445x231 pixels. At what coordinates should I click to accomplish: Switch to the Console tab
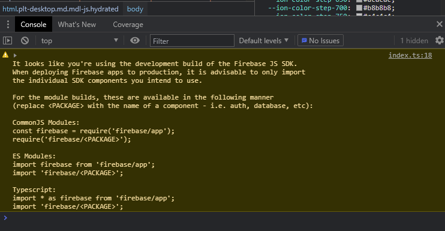[33, 25]
